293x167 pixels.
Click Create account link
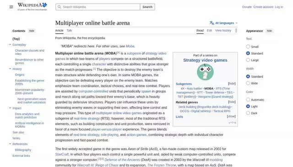click(263, 7)
